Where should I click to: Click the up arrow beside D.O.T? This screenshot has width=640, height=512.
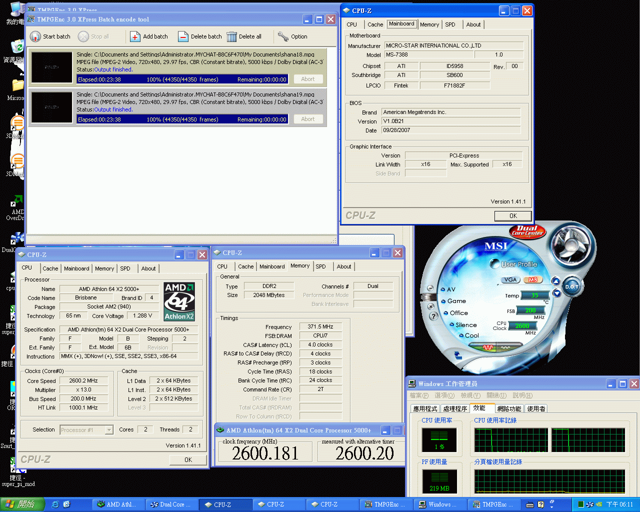555,281
